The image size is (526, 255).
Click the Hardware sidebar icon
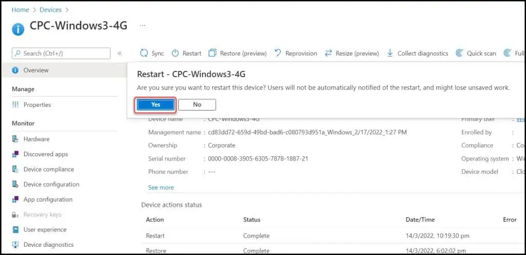pos(15,139)
